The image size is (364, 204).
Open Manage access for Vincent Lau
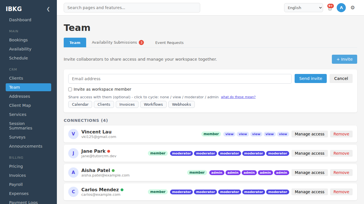pos(309,134)
